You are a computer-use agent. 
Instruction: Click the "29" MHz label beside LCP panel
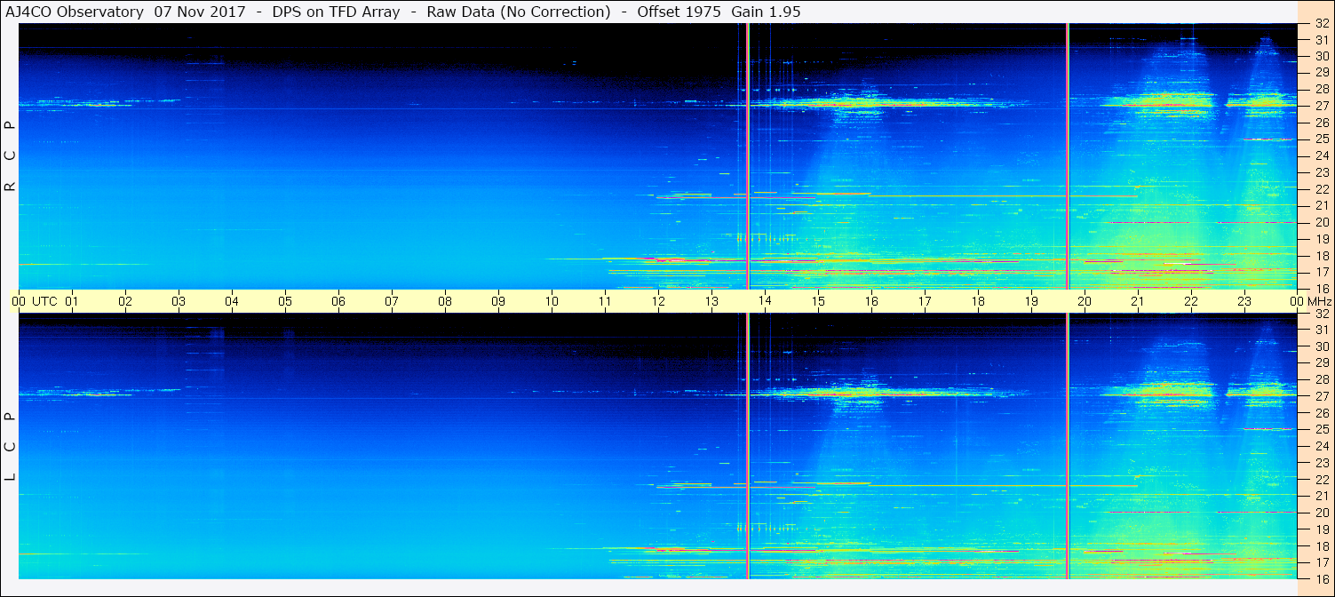tap(1322, 363)
